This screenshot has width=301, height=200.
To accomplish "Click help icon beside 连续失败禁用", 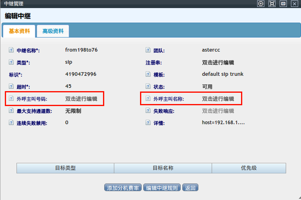I will [x=11, y=123].
